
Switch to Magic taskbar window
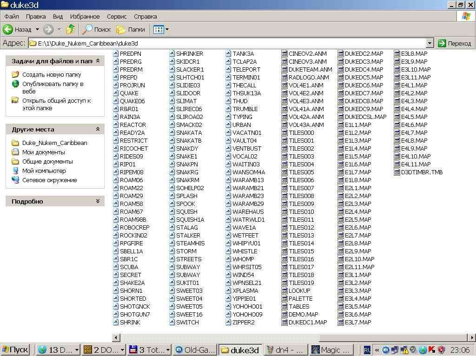[x=331, y=350]
